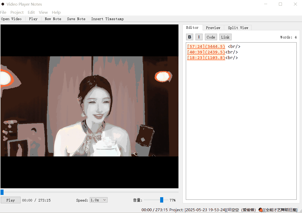Switch to the Split View tab
302x213 pixels.
click(x=237, y=28)
